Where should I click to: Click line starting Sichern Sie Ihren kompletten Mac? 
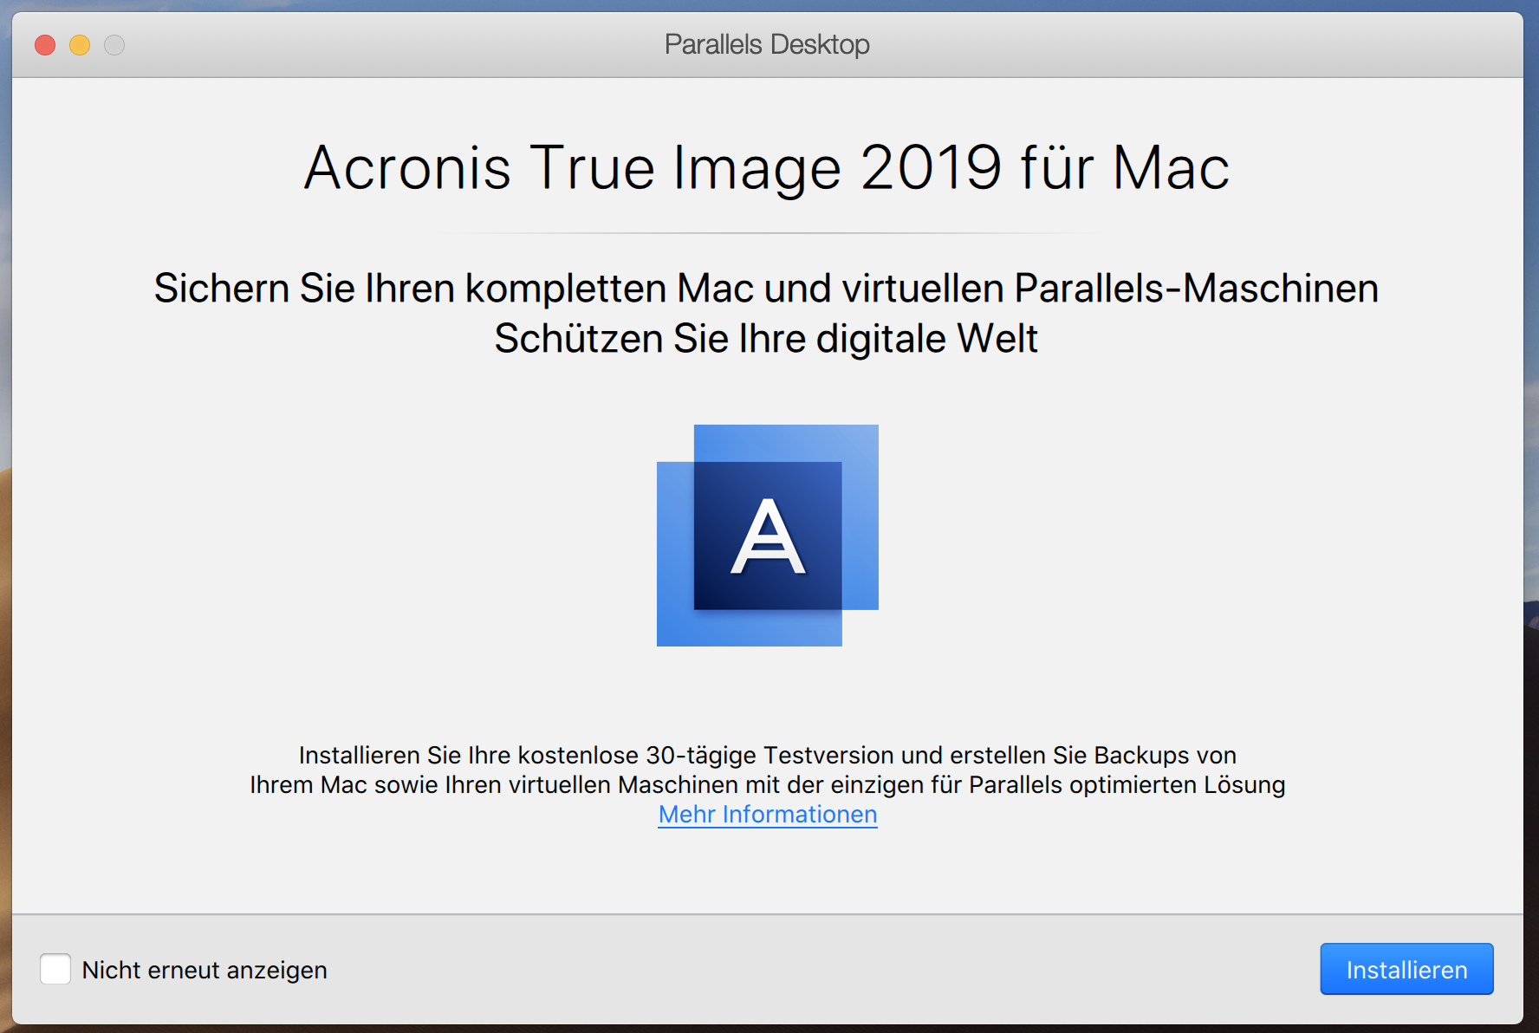tap(766, 289)
